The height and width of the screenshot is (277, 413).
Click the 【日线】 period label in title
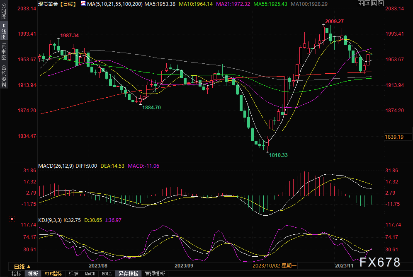click(68, 4)
